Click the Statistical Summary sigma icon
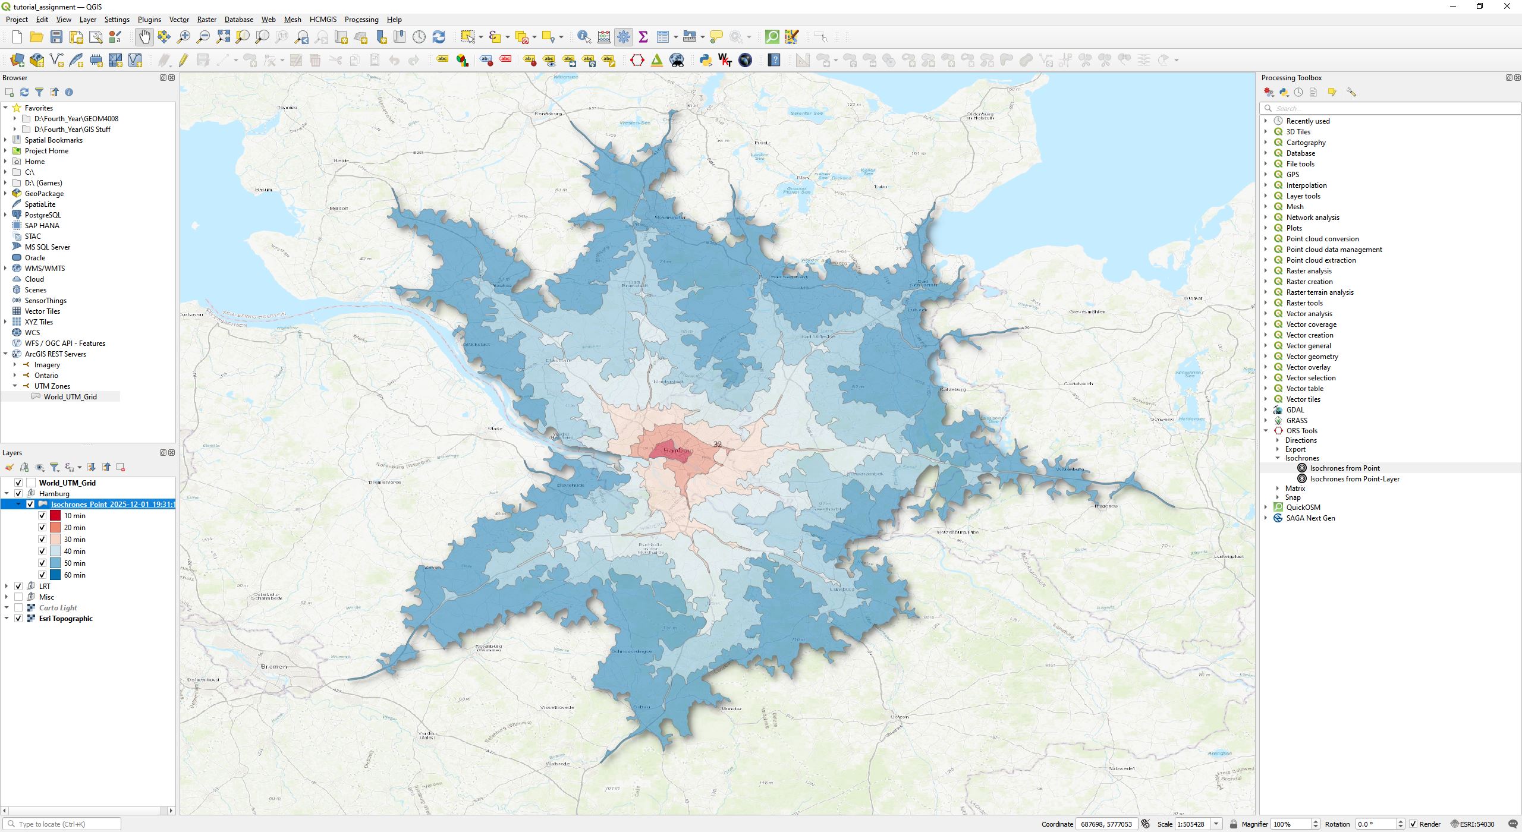 pos(643,37)
